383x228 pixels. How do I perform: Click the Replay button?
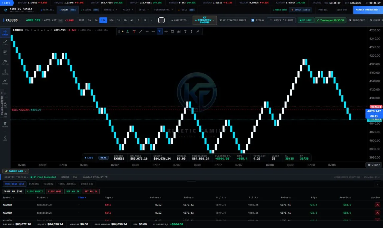point(258,20)
